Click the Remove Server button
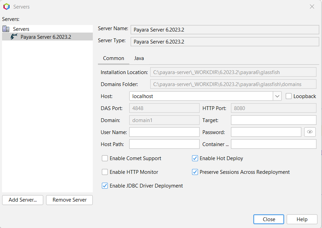 [x=69, y=200]
